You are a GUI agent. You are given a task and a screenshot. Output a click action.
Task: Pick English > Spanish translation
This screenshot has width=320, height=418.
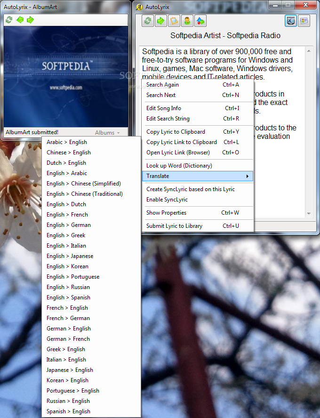(91, 297)
